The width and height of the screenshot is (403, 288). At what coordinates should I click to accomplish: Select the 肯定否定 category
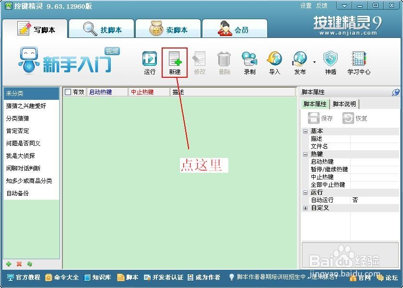(x=31, y=131)
